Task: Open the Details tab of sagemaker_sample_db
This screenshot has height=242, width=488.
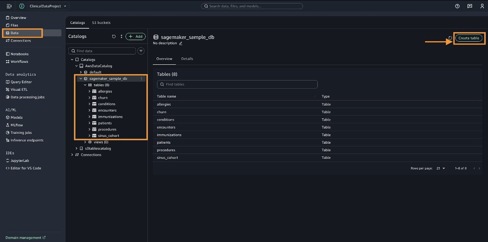Action: [x=187, y=59]
